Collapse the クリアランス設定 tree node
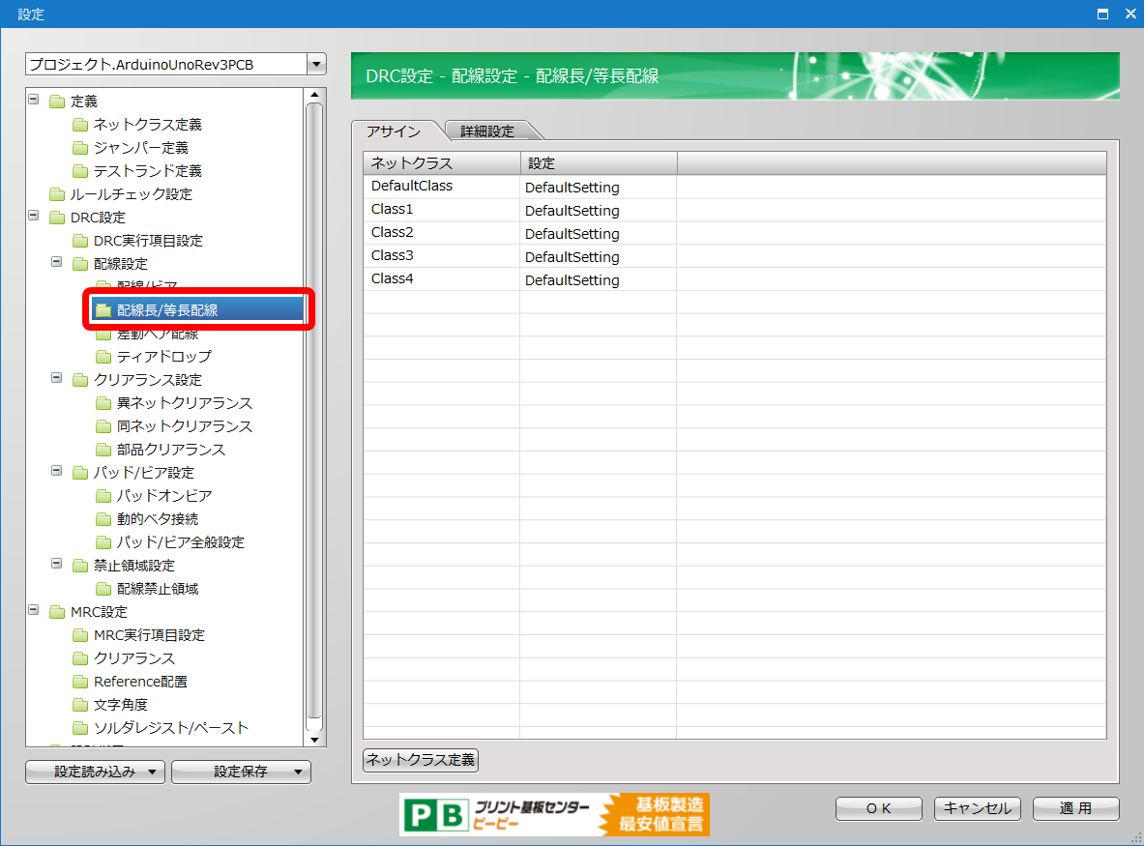This screenshot has height=846, width=1144. (57, 379)
